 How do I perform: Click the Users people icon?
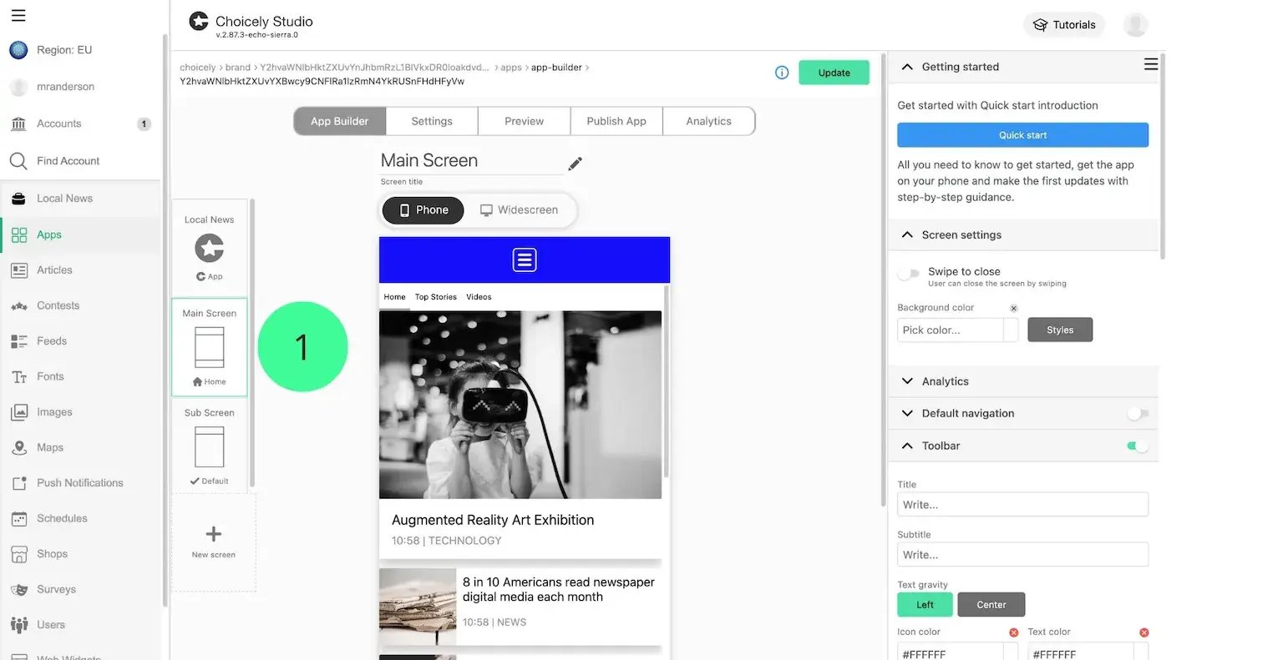[x=18, y=625]
